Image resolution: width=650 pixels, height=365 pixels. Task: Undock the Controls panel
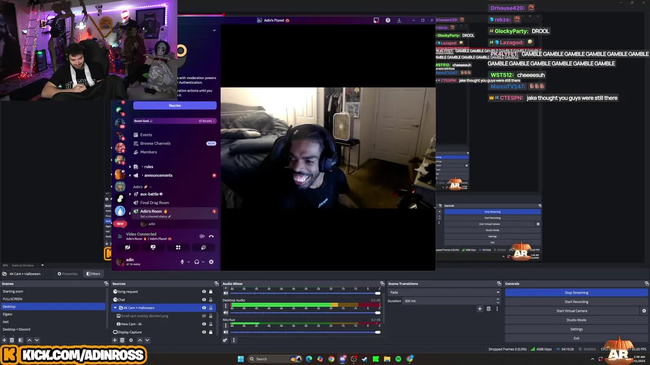click(x=646, y=283)
